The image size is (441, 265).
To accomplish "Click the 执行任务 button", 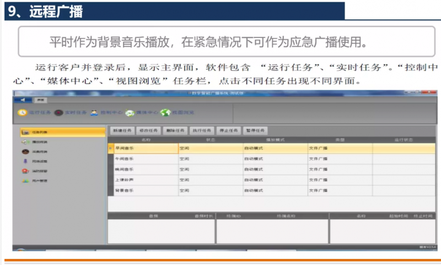I will coord(201,131).
